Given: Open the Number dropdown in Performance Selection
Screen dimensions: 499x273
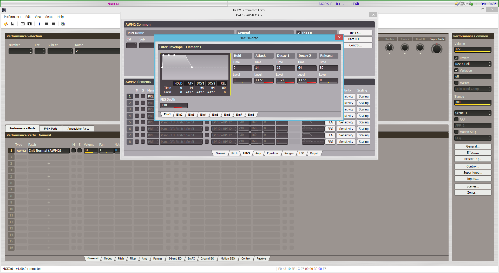Looking at the screenshot, I should coord(21,51).
